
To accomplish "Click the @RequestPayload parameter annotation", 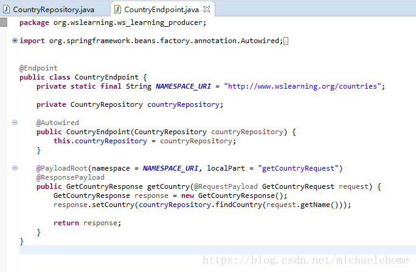I will (226, 186).
